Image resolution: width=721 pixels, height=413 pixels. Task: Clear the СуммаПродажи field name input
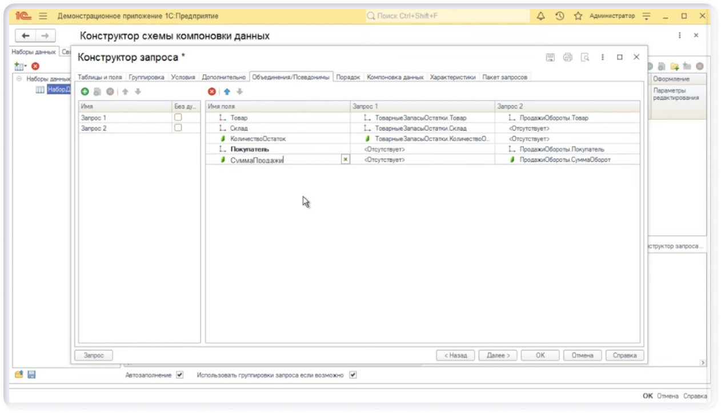(x=345, y=160)
